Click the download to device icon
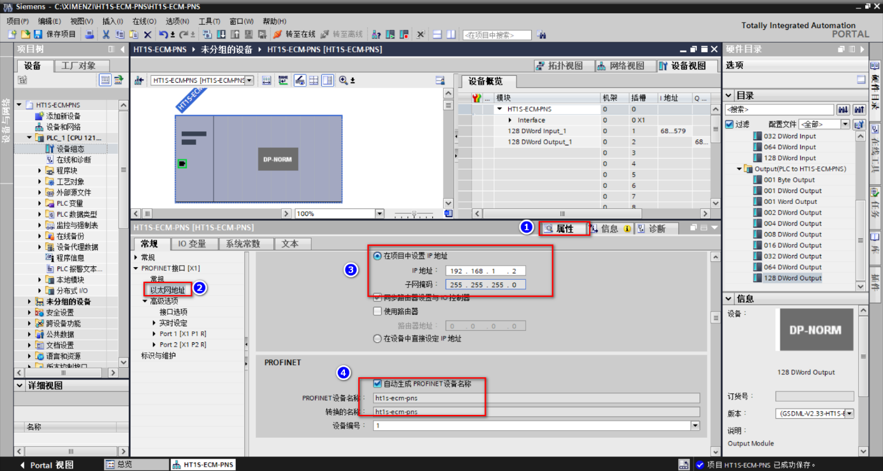This screenshot has width=883, height=471. [221, 34]
